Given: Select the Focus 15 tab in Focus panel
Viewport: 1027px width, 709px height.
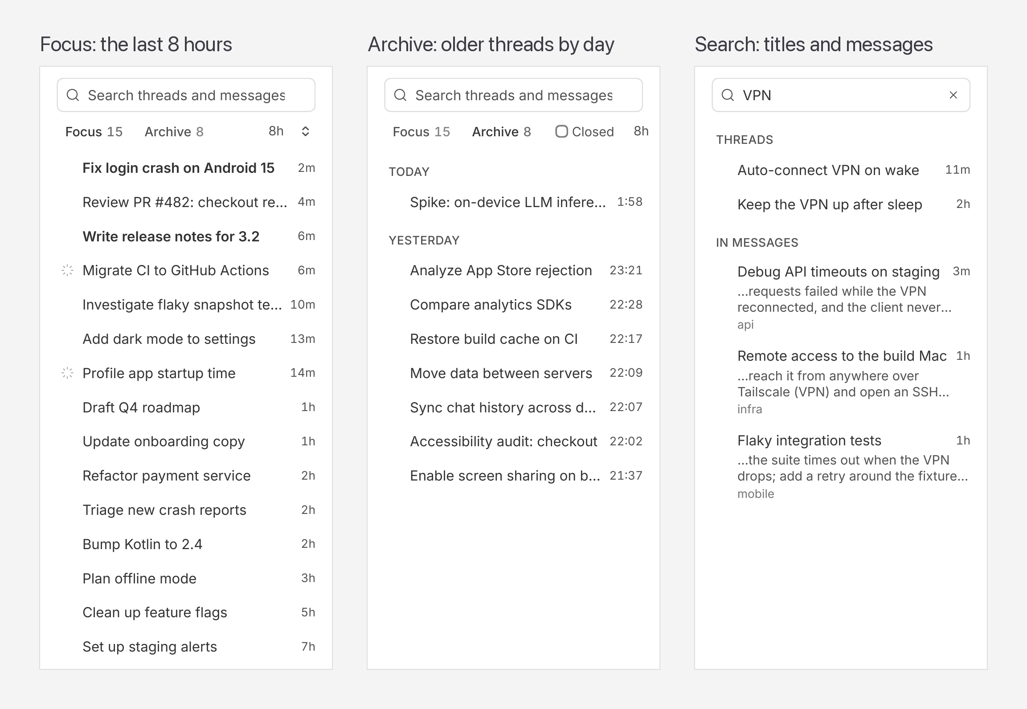Looking at the screenshot, I should [x=94, y=132].
